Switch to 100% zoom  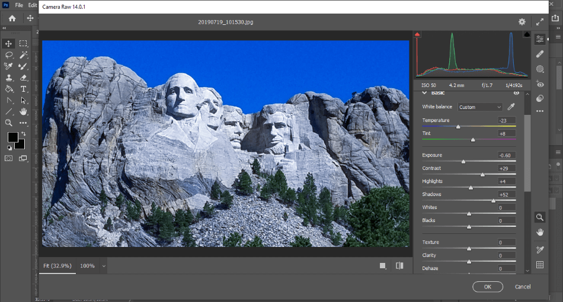point(87,266)
